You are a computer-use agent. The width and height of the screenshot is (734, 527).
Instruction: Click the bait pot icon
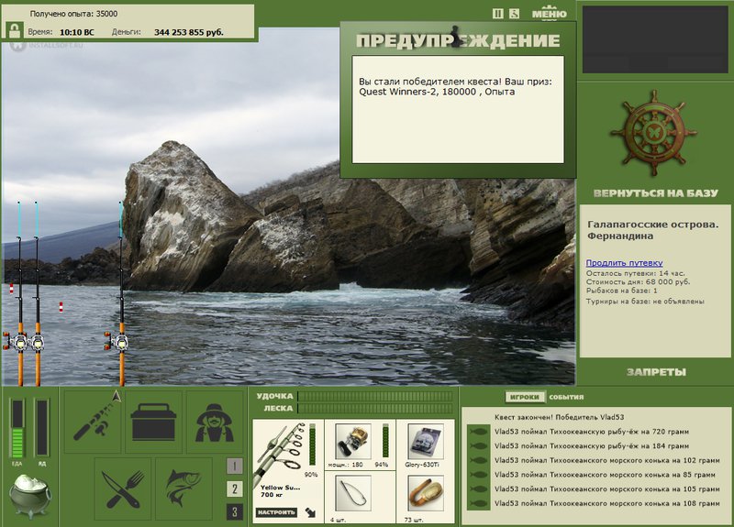coord(29,496)
